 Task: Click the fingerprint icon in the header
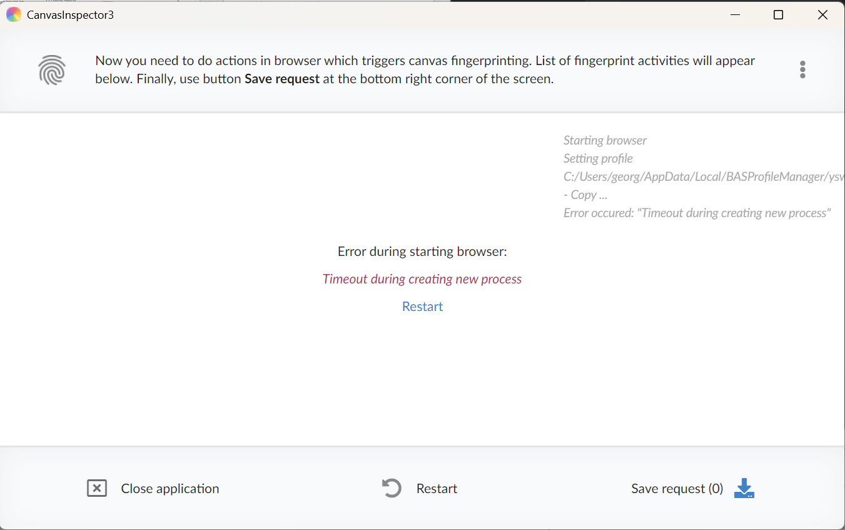pos(52,69)
